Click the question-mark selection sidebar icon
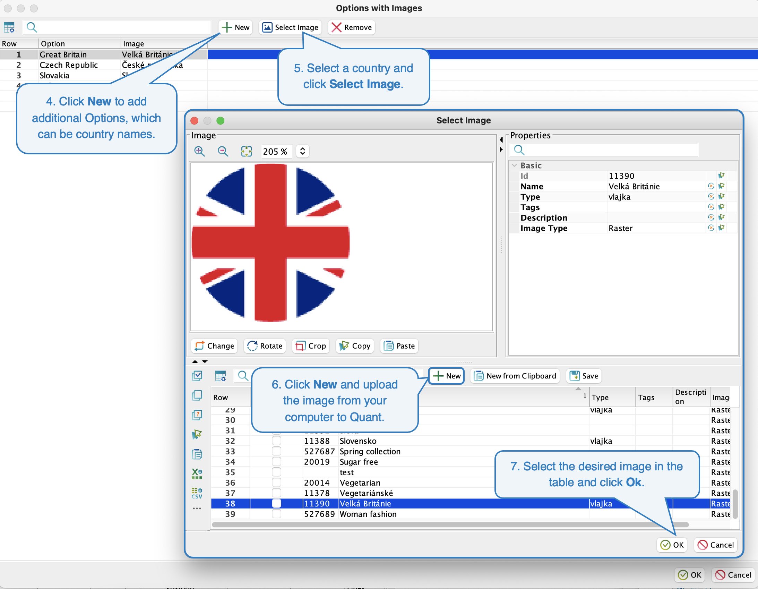The height and width of the screenshot is (589, 758). point(197,415)
